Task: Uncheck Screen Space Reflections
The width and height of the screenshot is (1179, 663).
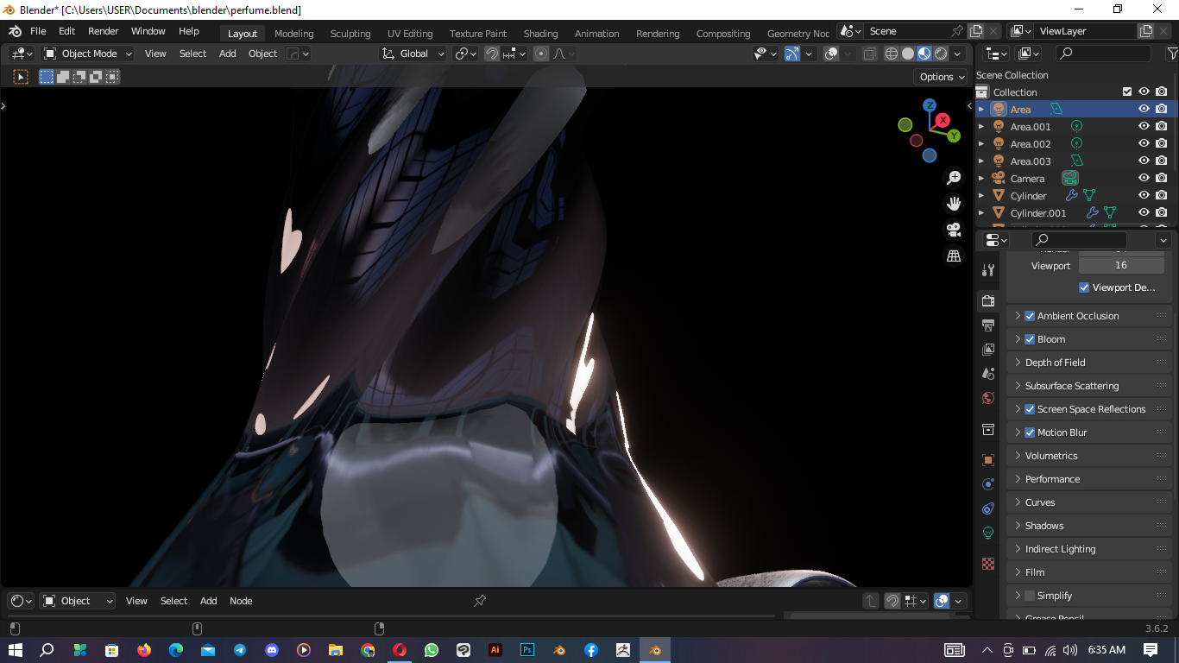Action: coord(1030,409)
